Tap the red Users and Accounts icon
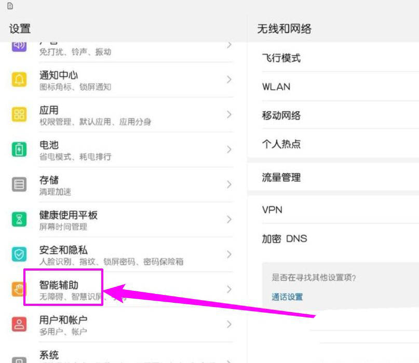Screen dimensions: 419x363 19,325
